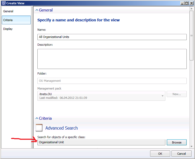195x159 pixels.
Task: Select the Criteria page in sidebar
Action: [8, 20]
